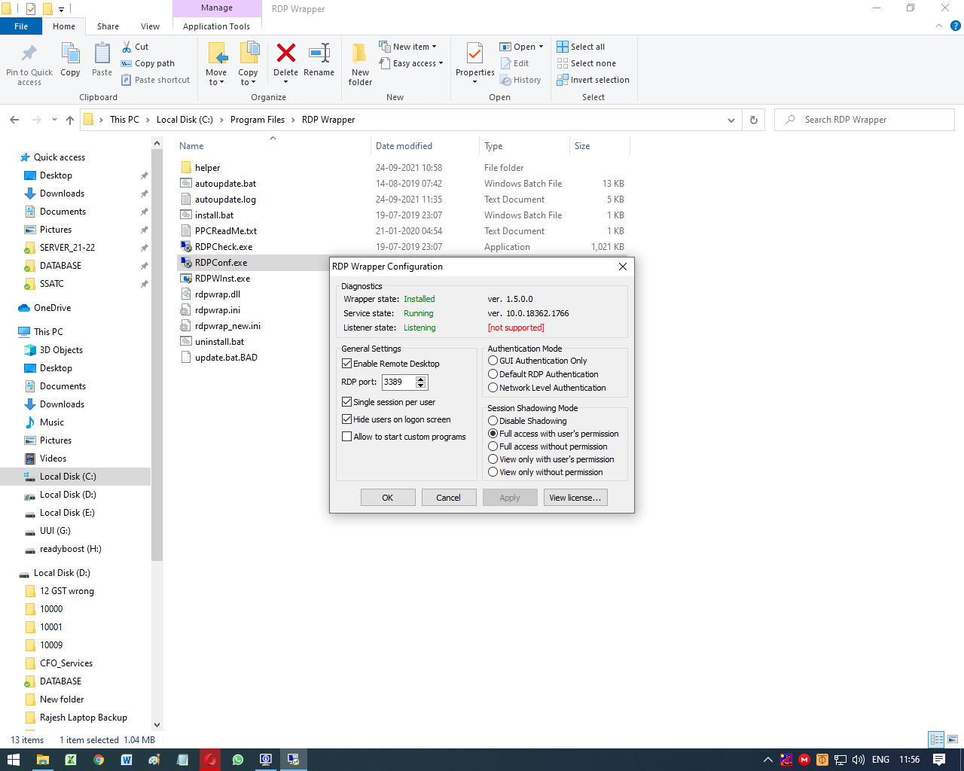Viewport: 964px width, 771px height.
Task: Open OneDrive in the navigation pane
Action: click(x=52, y=308)
